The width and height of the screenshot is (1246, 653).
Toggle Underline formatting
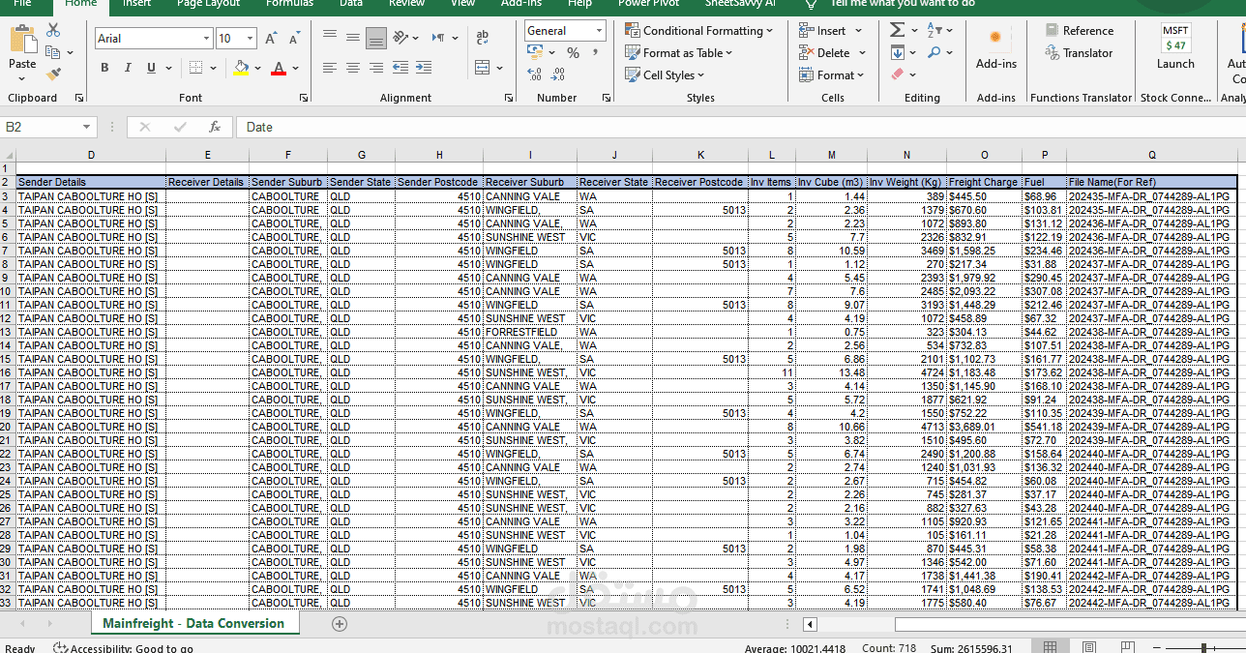[x=151, y=68]
